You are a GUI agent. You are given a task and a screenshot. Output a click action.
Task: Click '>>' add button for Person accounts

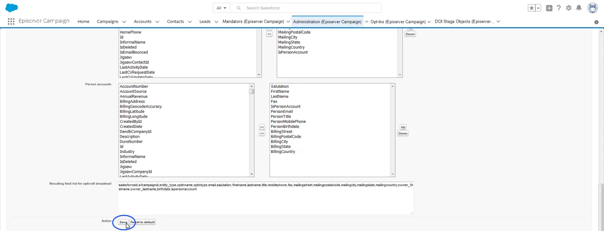[x=262, y=127]
